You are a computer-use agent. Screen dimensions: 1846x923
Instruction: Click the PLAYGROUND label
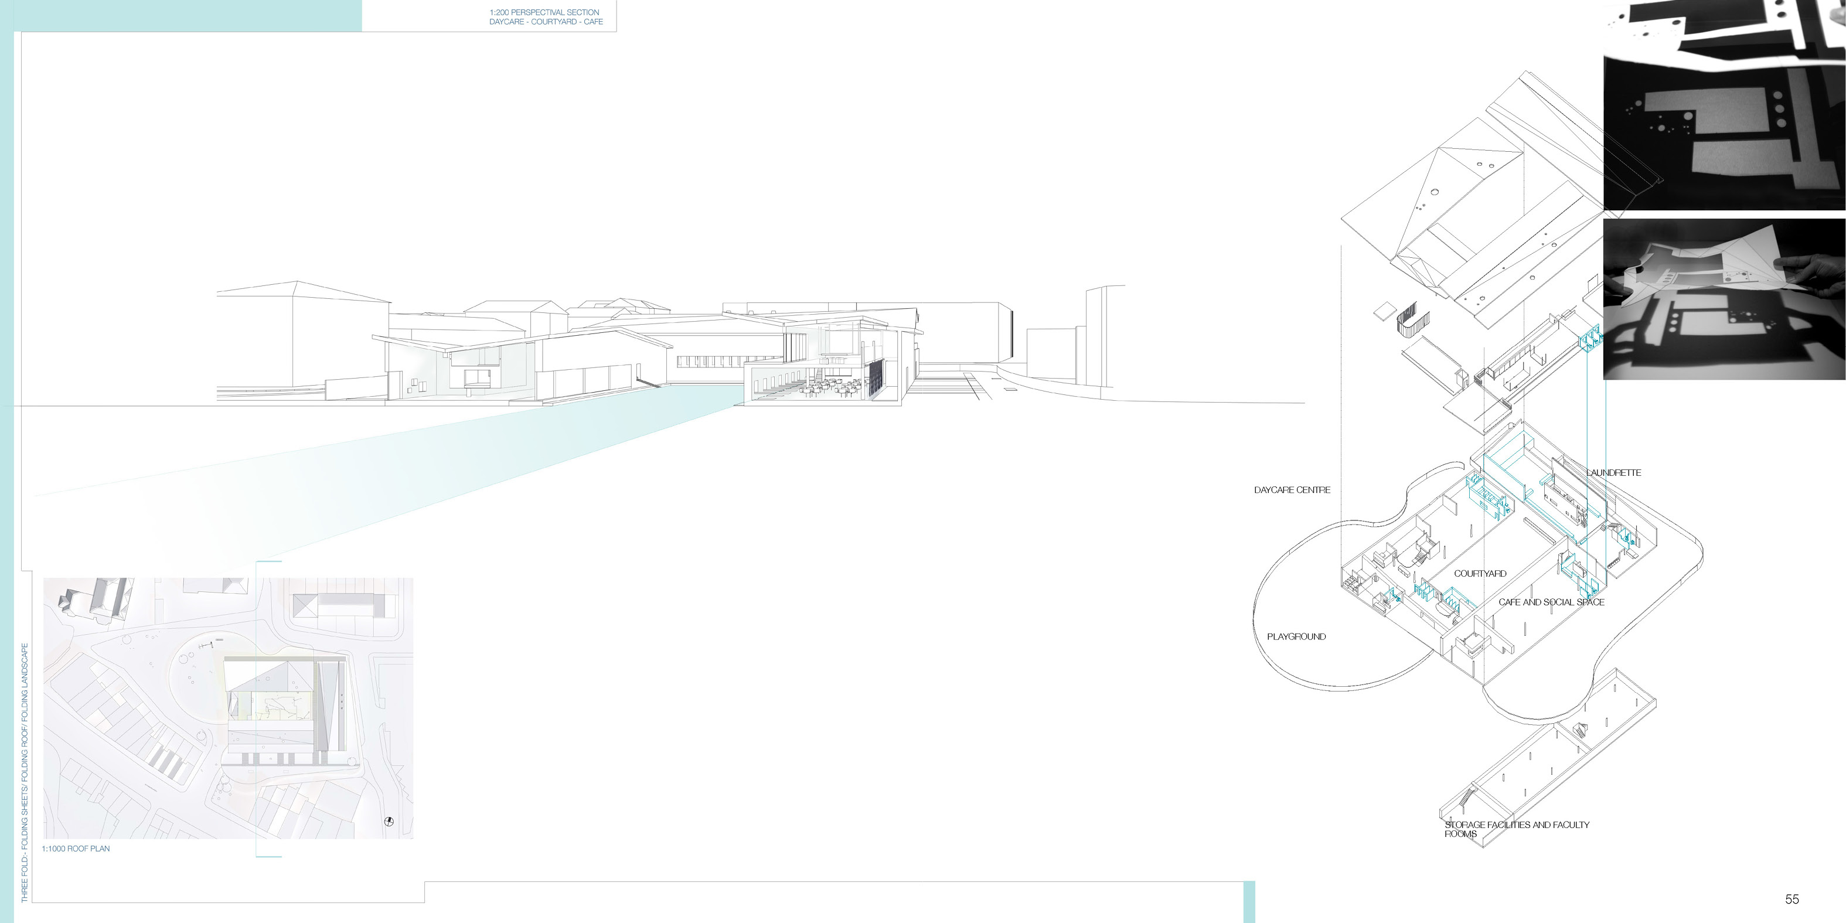click(x=1296, y=637)
